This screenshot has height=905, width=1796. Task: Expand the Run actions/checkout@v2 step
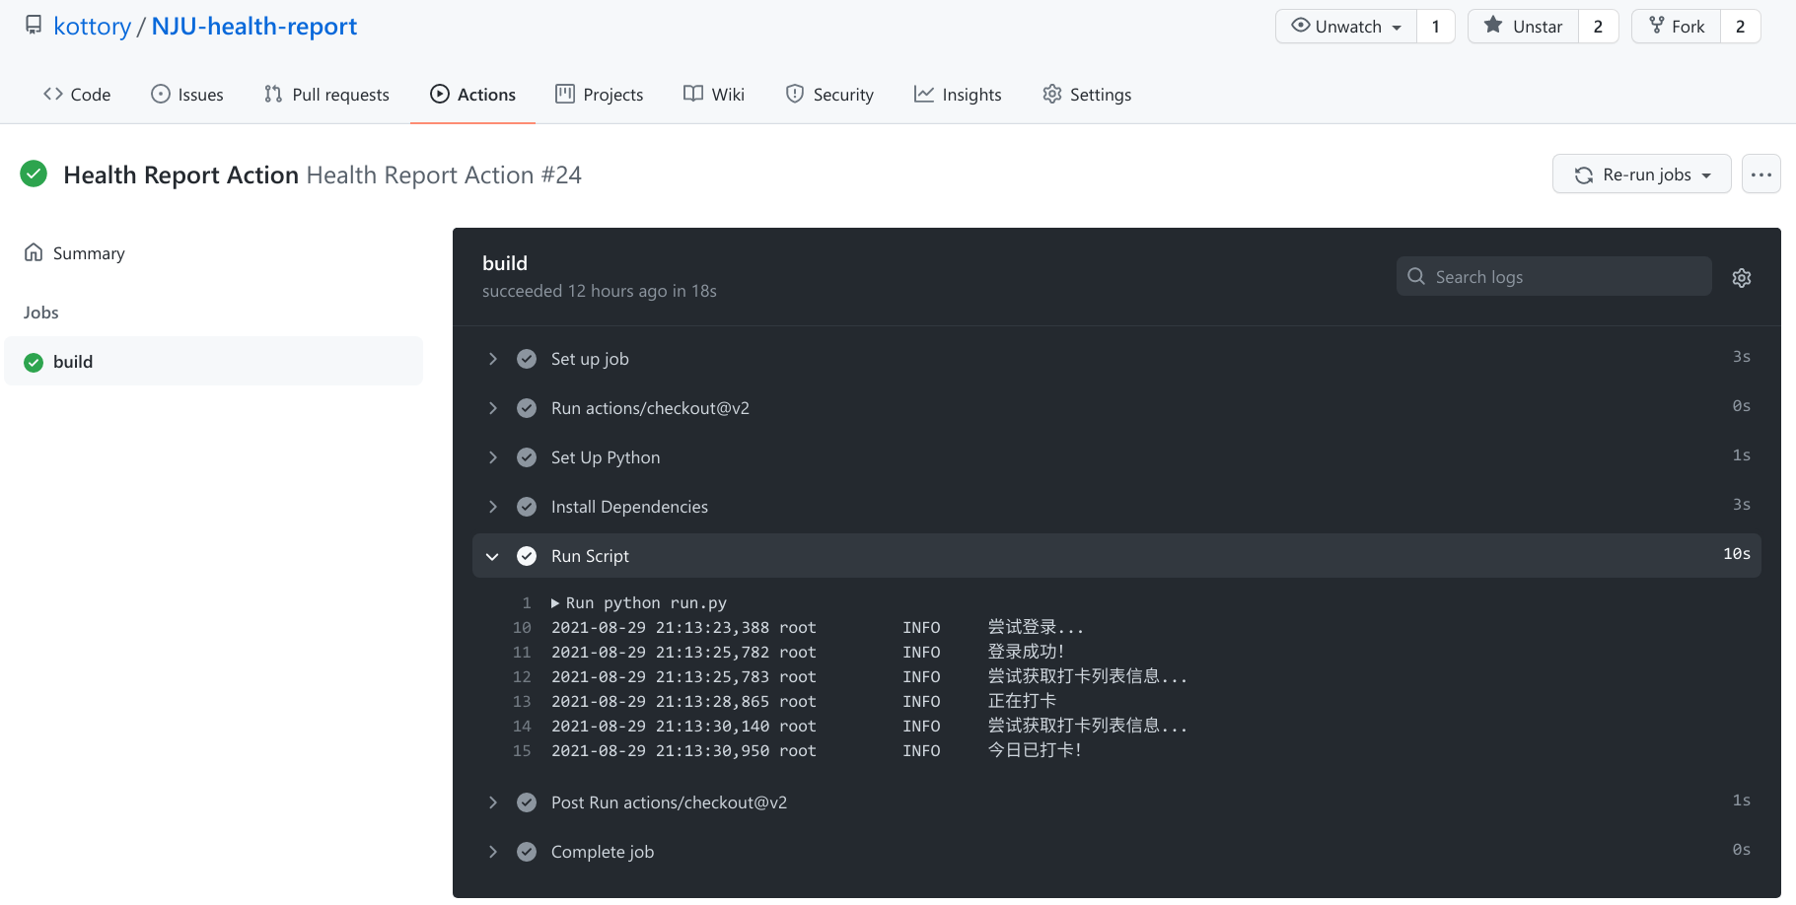[x=1116, y=408]
